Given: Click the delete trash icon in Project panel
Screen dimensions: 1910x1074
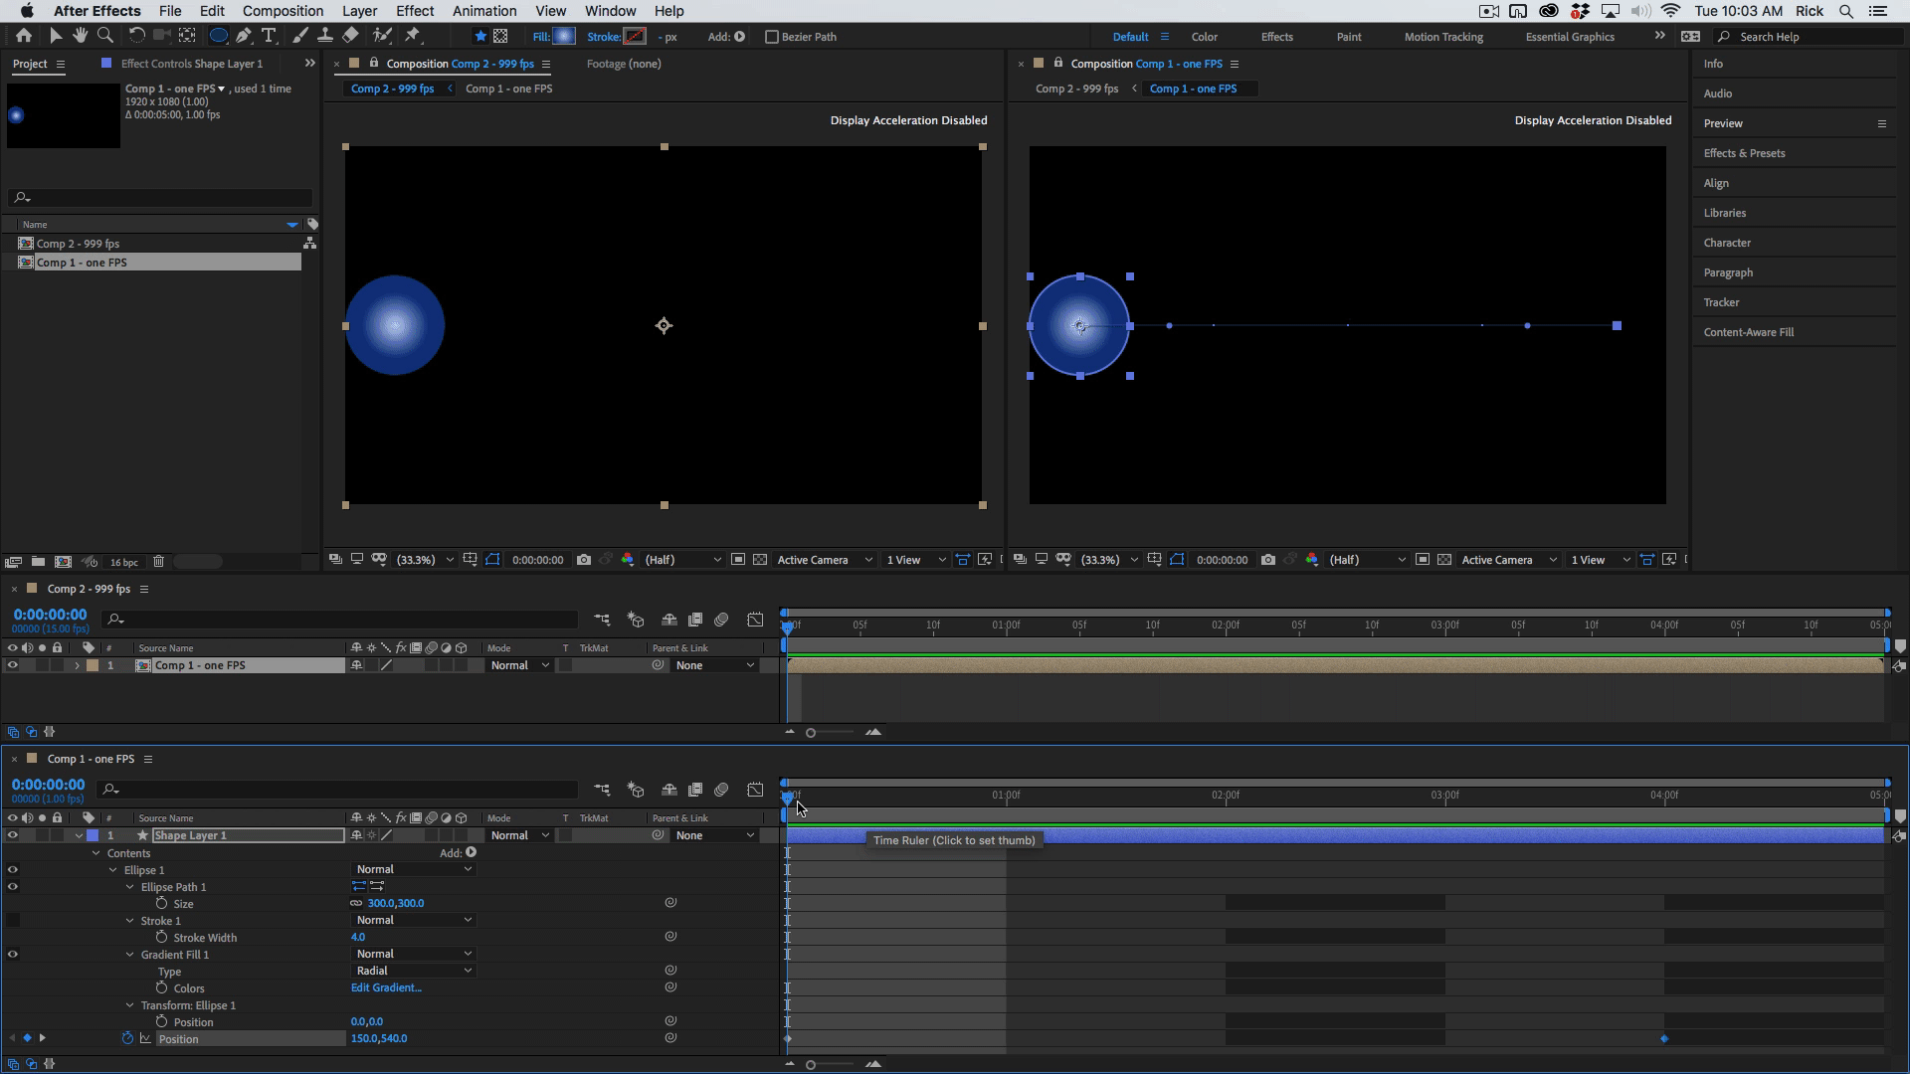Looking at the screenshot, I should 158,562.
